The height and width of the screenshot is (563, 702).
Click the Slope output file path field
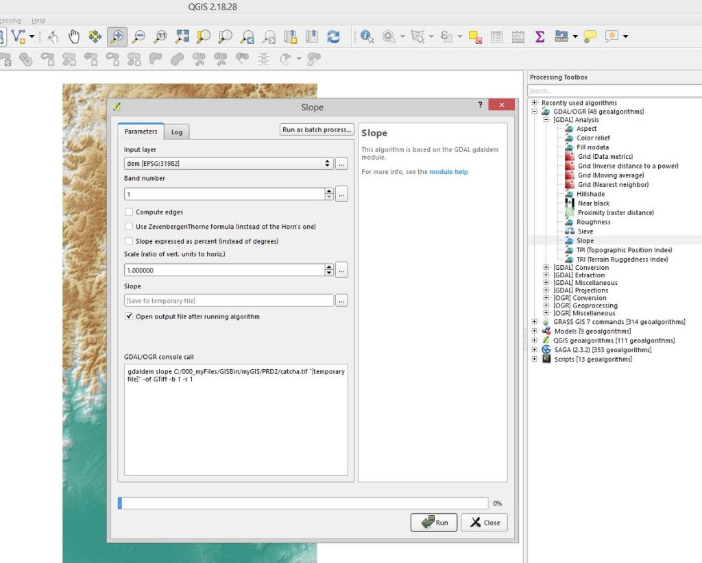tap(228, 301)
